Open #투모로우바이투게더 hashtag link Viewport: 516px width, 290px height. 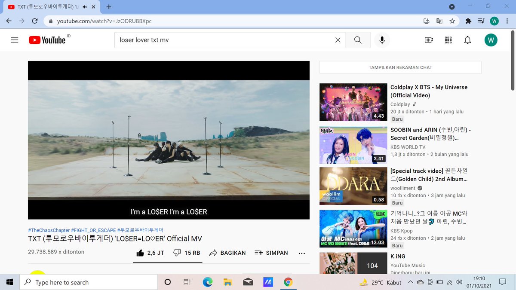(140, 230)
